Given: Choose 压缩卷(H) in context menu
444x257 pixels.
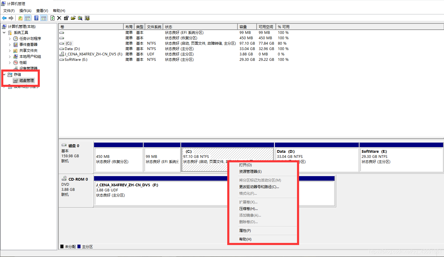Looking at the screenshot, I should click(x=248, y=209).
